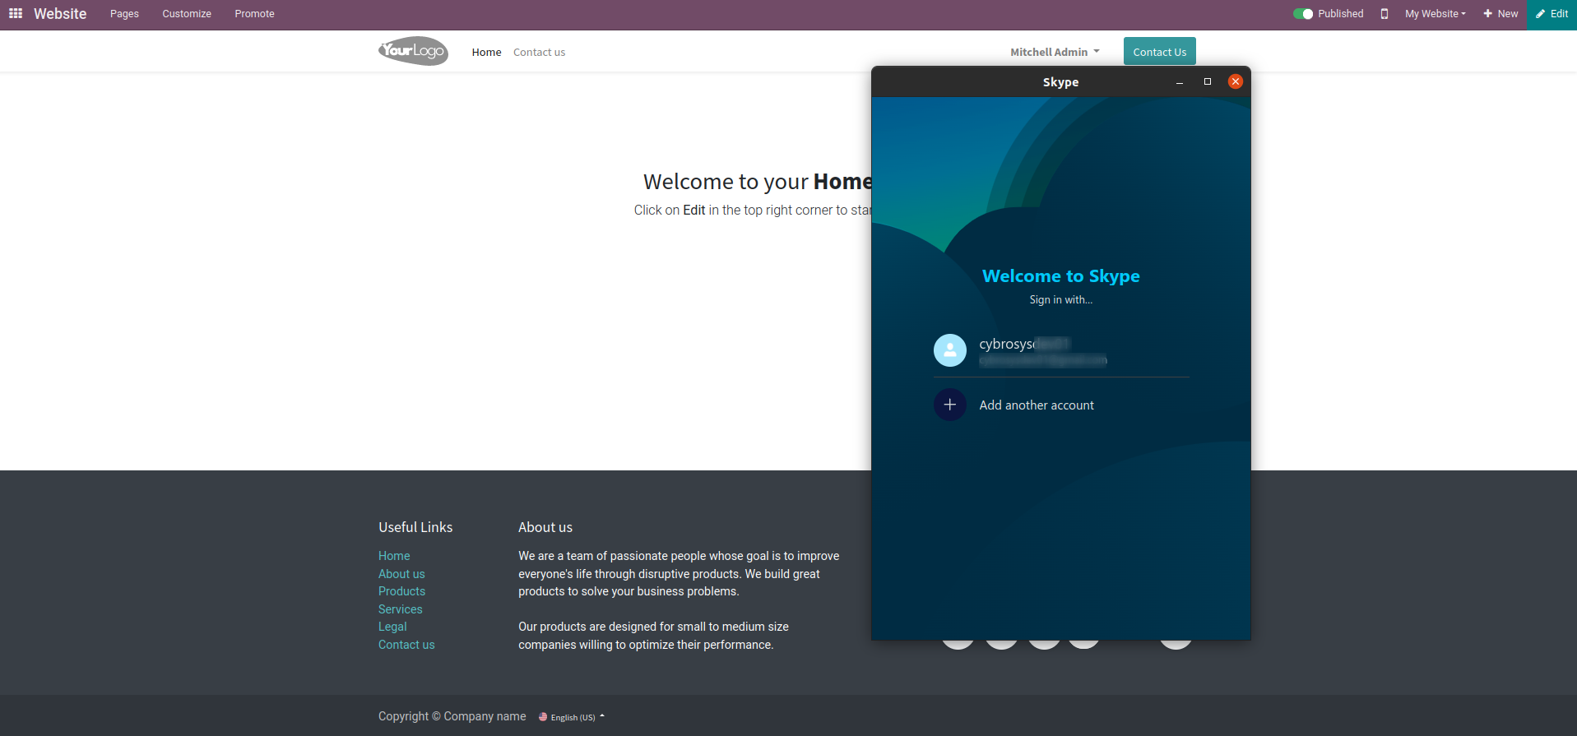Open Contact us in the site navigation bar
The image size is (1577, 736).
click(539, 52)
